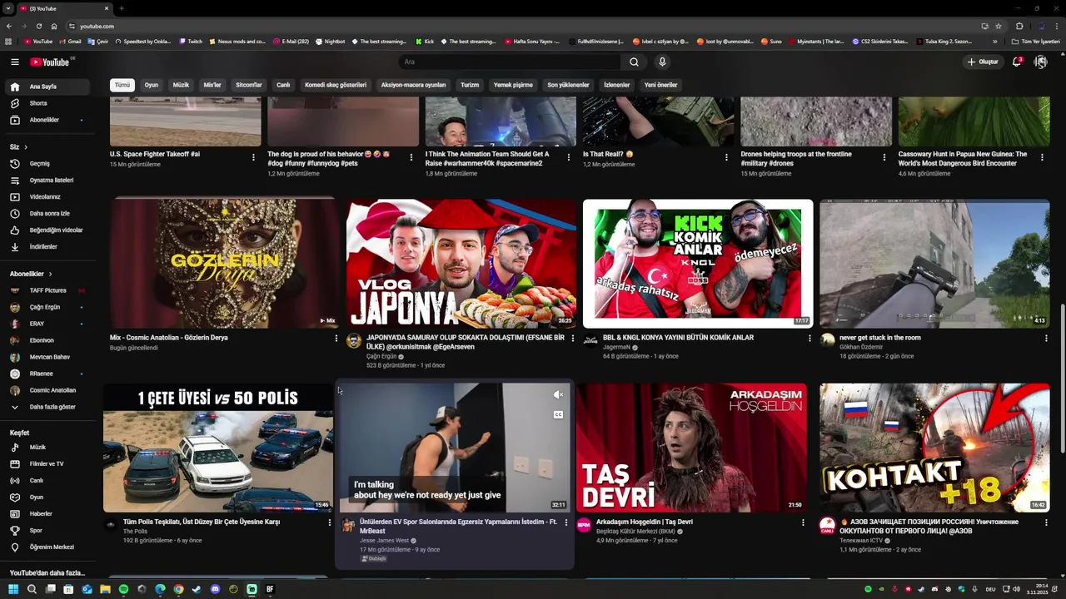Open options for BBL & KNGL video
Viewport: 1066px width, 599px height.
(809, 339)
